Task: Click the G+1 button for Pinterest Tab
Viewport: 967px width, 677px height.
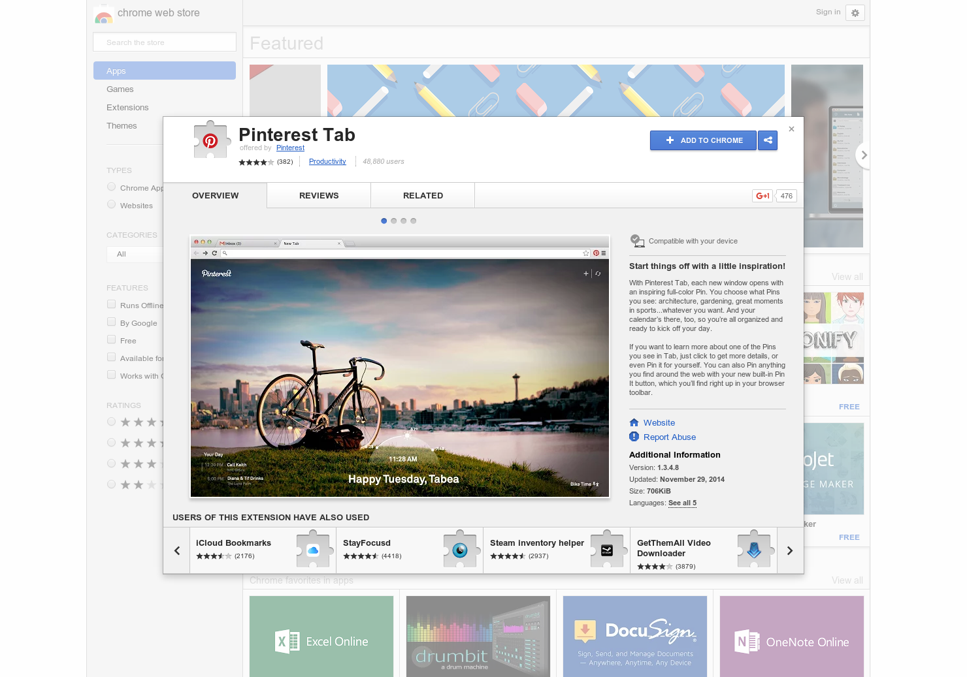Action: pyautogui.click(x=762, y=195)
